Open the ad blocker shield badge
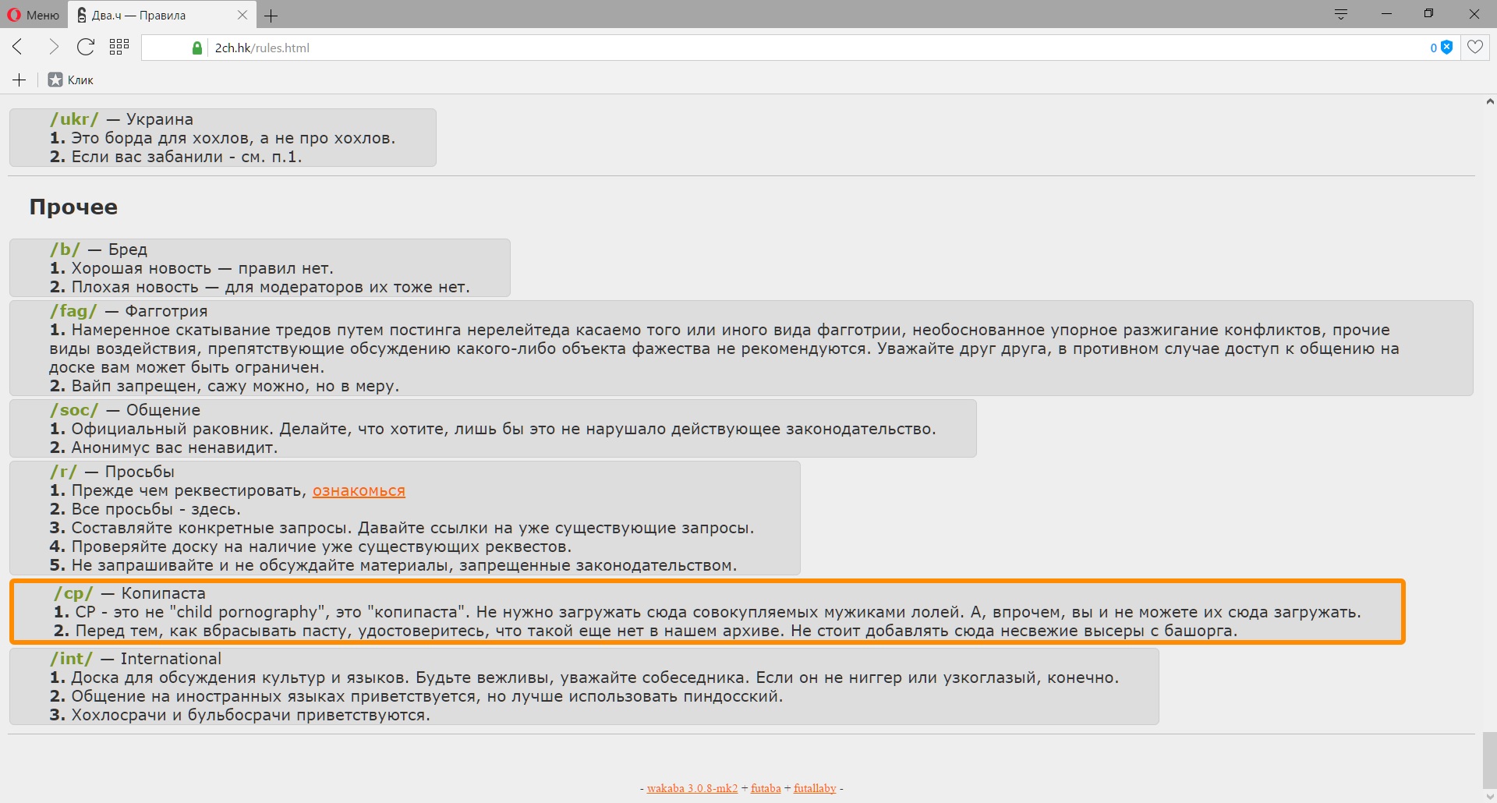Image resolution: width=1497 pixels, height=803 pixels. pos(1442,48)
